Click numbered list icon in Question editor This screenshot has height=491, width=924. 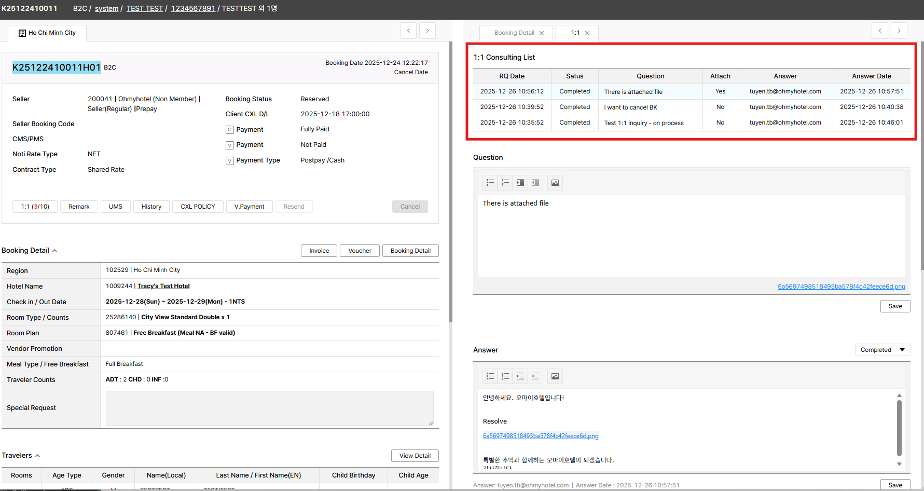505,183
